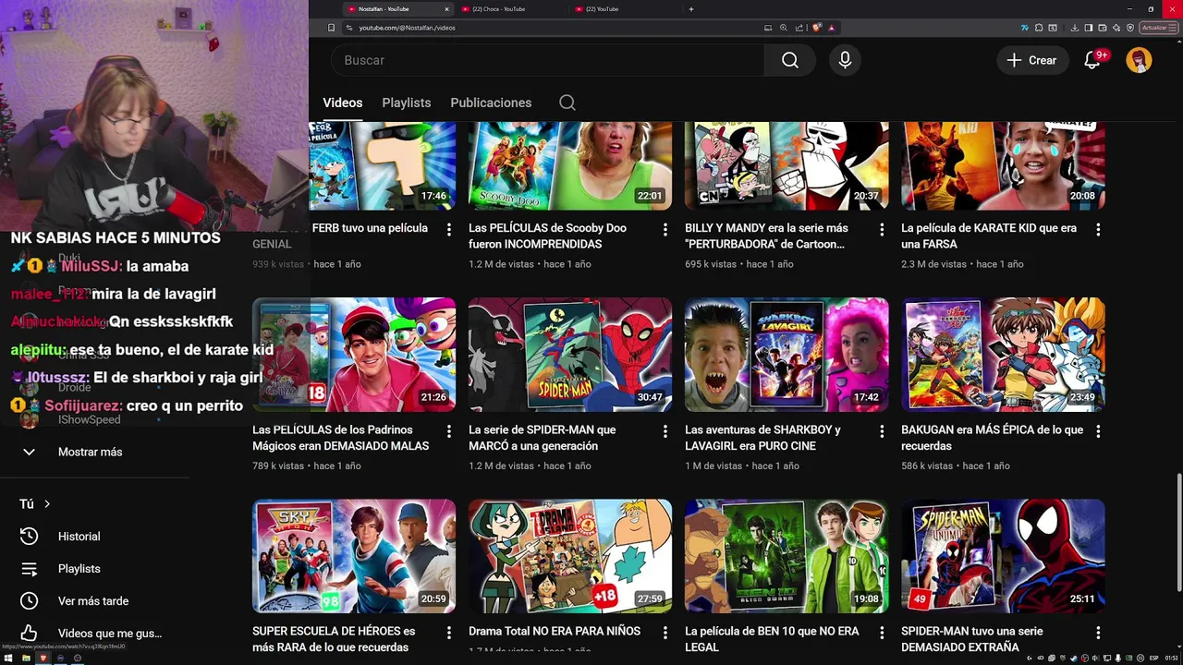The image size is (1183, 665).
Task: Open the account avatar menu
Action: pos(1139,60)
